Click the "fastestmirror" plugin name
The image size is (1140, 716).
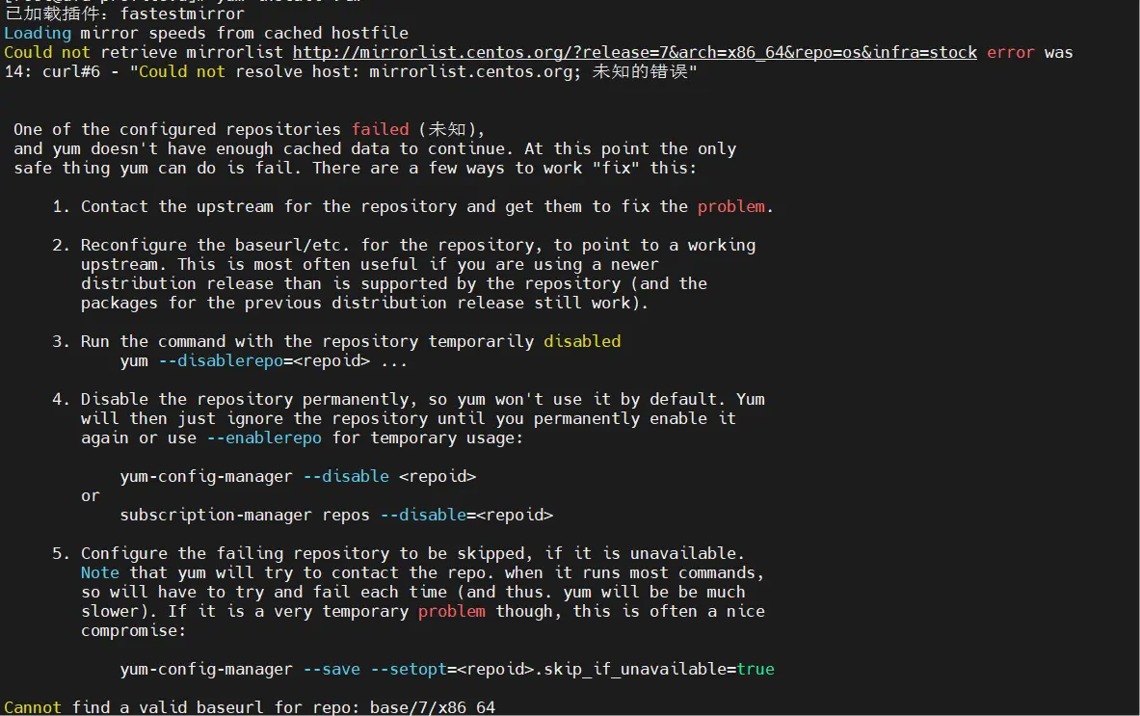pyautogui.click(x=182, y=13)
